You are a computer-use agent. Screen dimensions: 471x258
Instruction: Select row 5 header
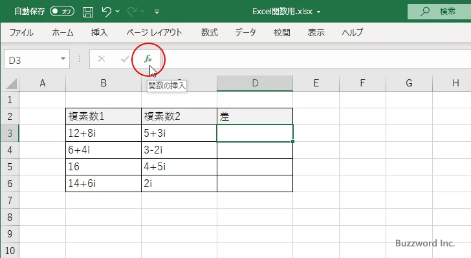tap(10, 166)
